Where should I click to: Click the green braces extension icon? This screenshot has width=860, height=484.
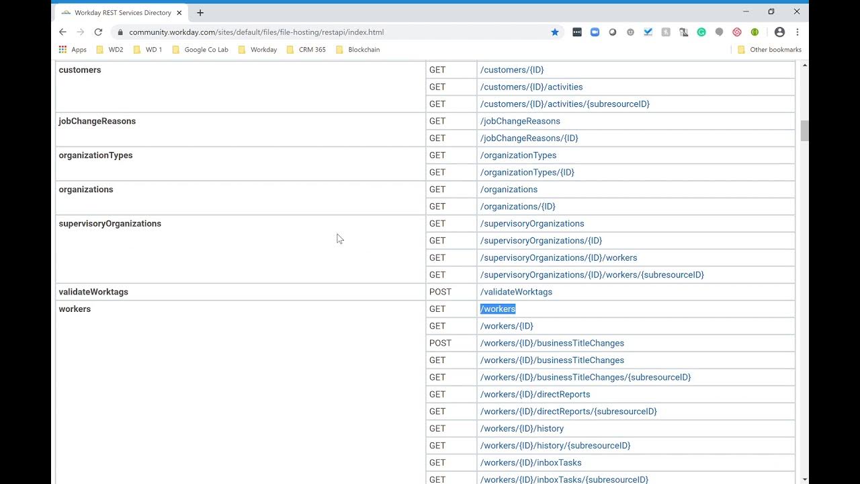pos(755,32)
